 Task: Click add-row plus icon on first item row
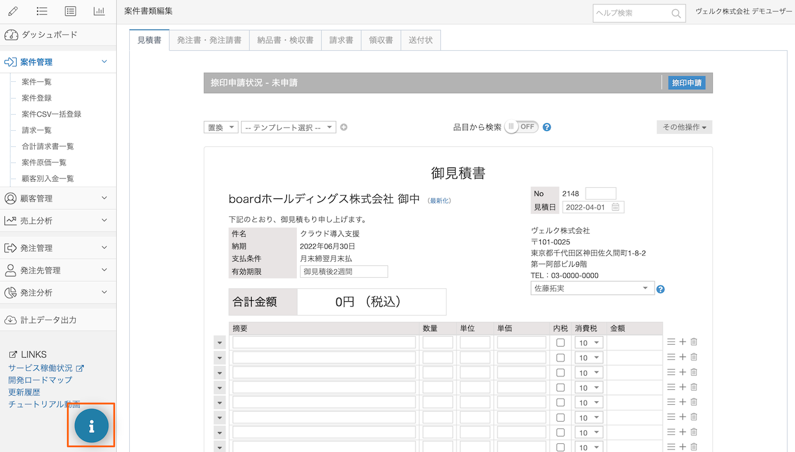[x=683, y=342]
